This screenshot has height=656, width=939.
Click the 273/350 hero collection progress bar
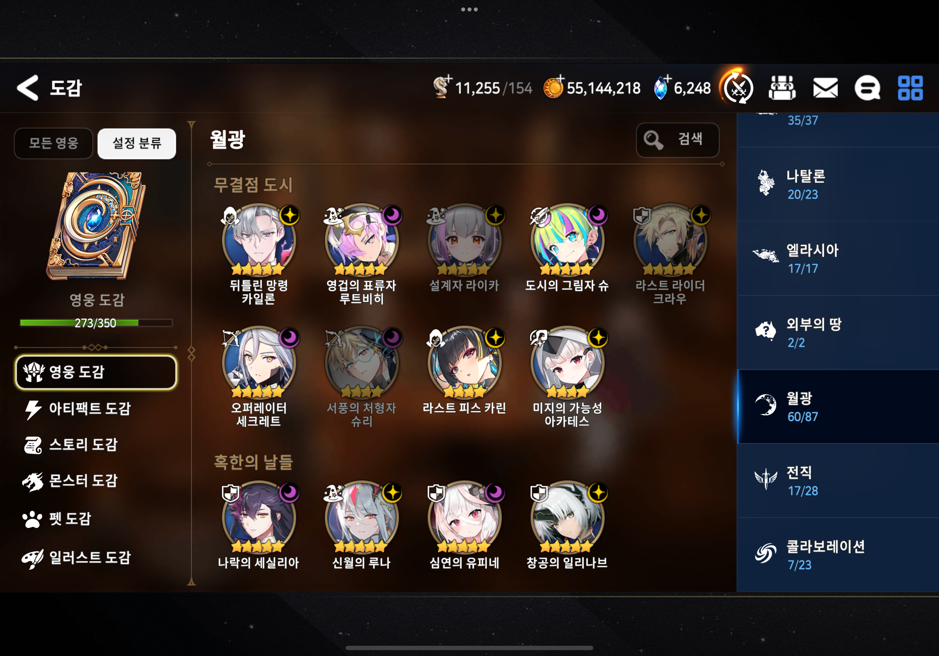pos(96,322)
